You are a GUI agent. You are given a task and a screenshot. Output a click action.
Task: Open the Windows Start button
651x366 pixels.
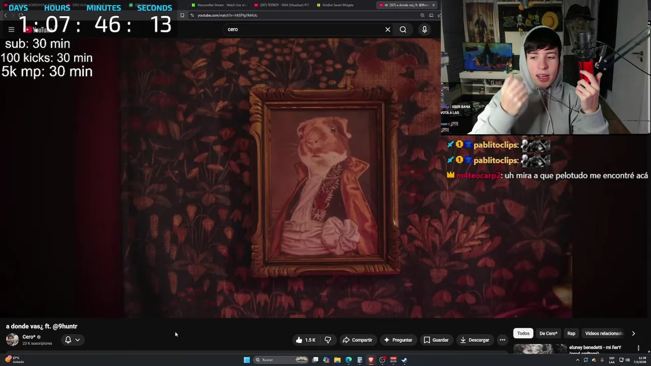(x=247, y=360)
